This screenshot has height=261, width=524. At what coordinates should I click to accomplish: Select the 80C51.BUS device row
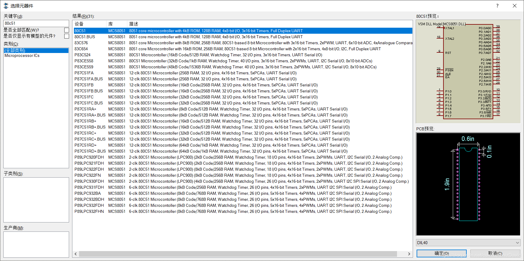pos(243,37)
